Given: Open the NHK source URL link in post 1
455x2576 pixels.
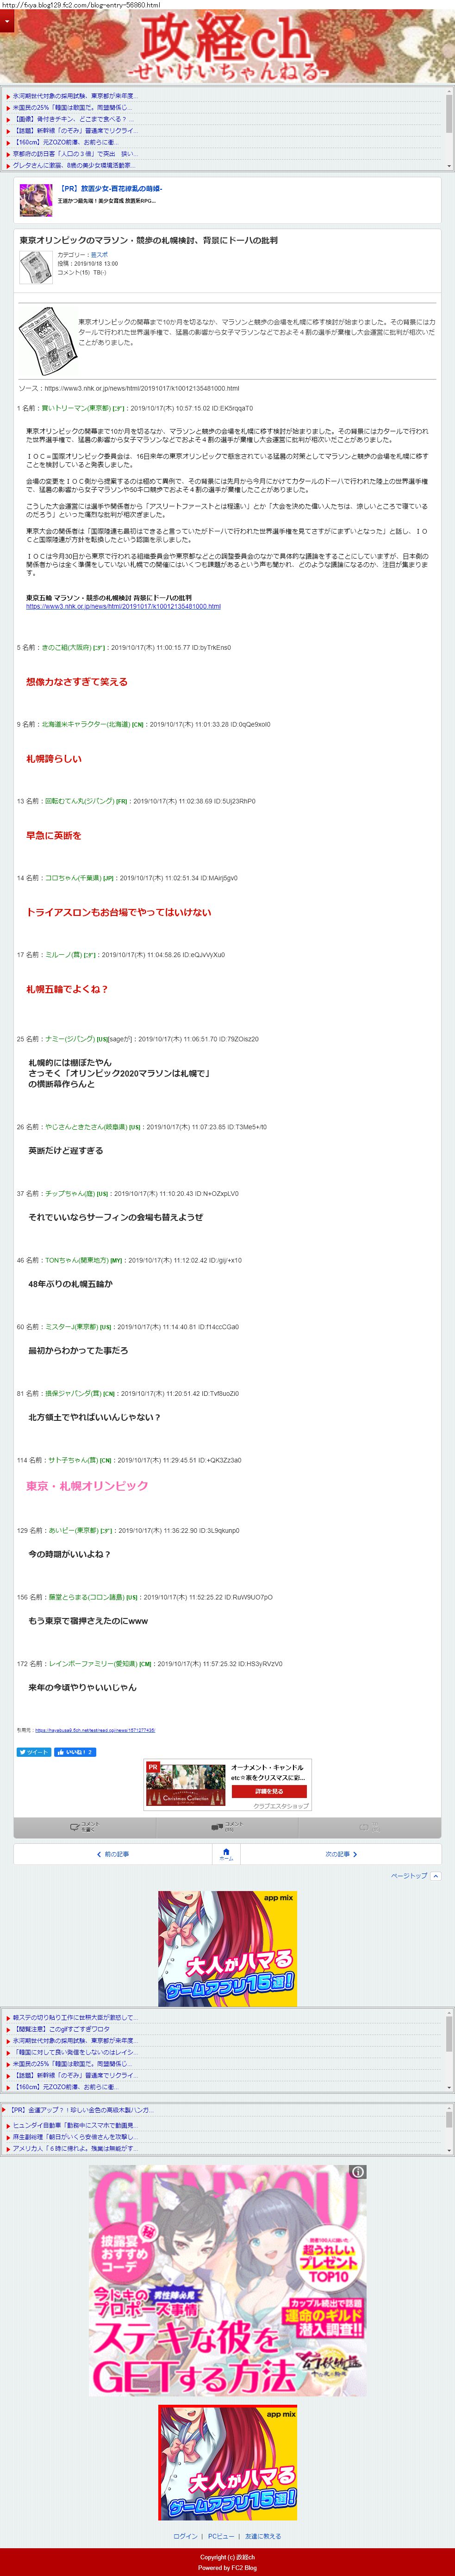Looking at the screenshot, I should coord(123,606).
